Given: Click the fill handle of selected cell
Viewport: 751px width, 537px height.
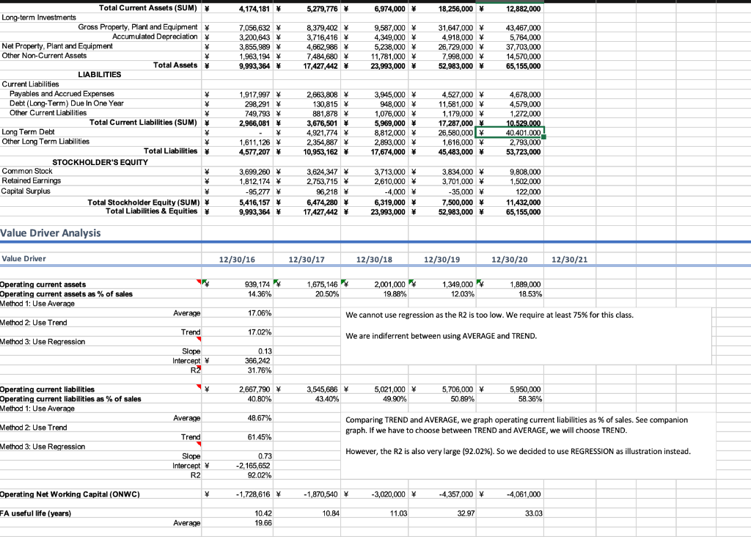Looking at the screenshot, I should (543, 137).
